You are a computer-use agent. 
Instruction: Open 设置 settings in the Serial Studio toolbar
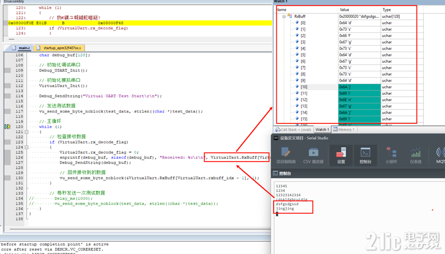[341, 155]
